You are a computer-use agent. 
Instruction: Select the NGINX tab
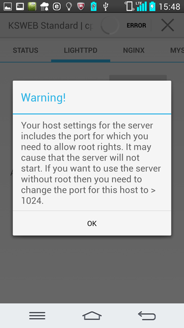(134, 50)
